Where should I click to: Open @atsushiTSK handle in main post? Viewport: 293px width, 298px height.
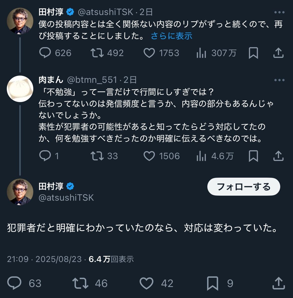pyautogui.click(x=66, y=198)
